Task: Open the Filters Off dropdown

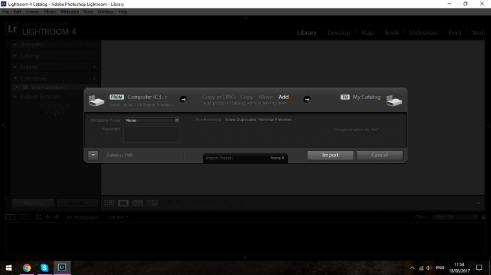Action: [x=455, y=217]
